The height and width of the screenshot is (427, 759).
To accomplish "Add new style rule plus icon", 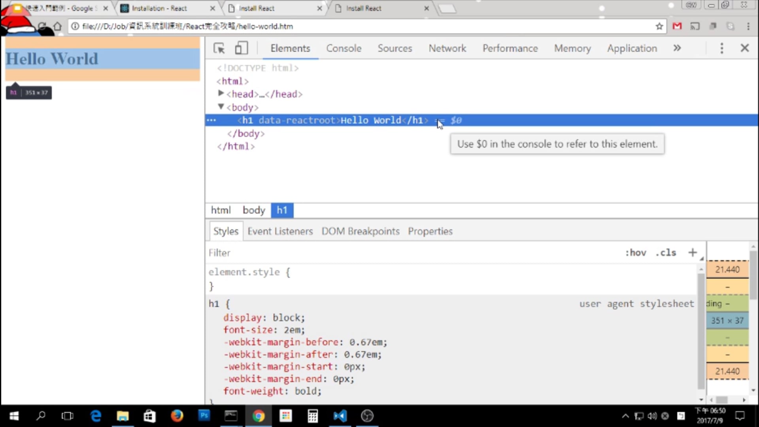I will [x=692, y=253].
